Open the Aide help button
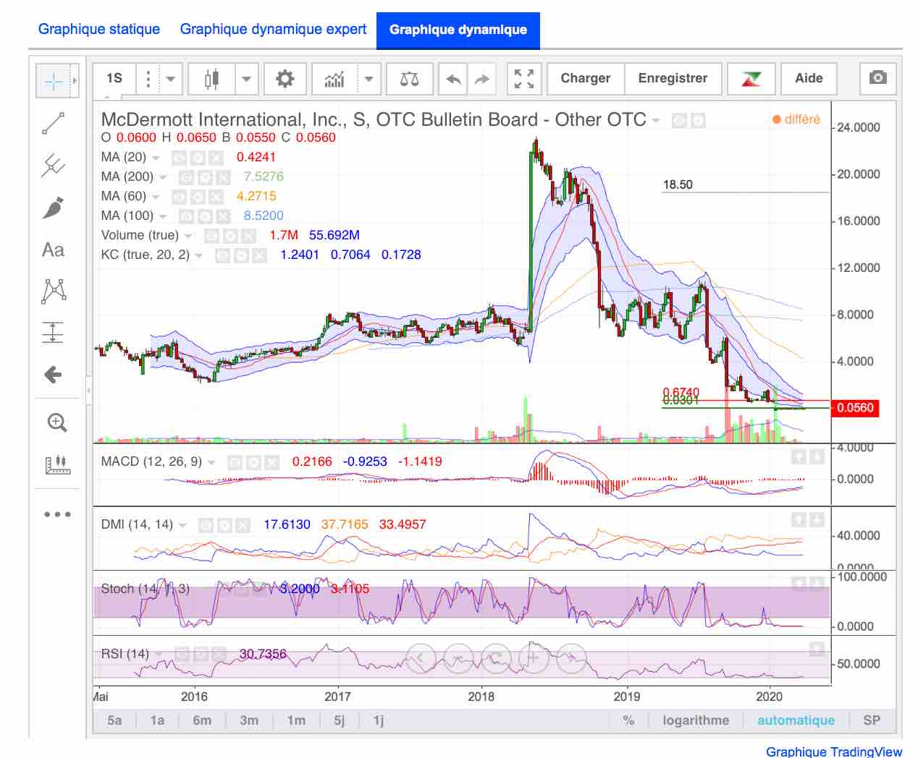Screen dimensions: 918x758 tap(809, 78)
